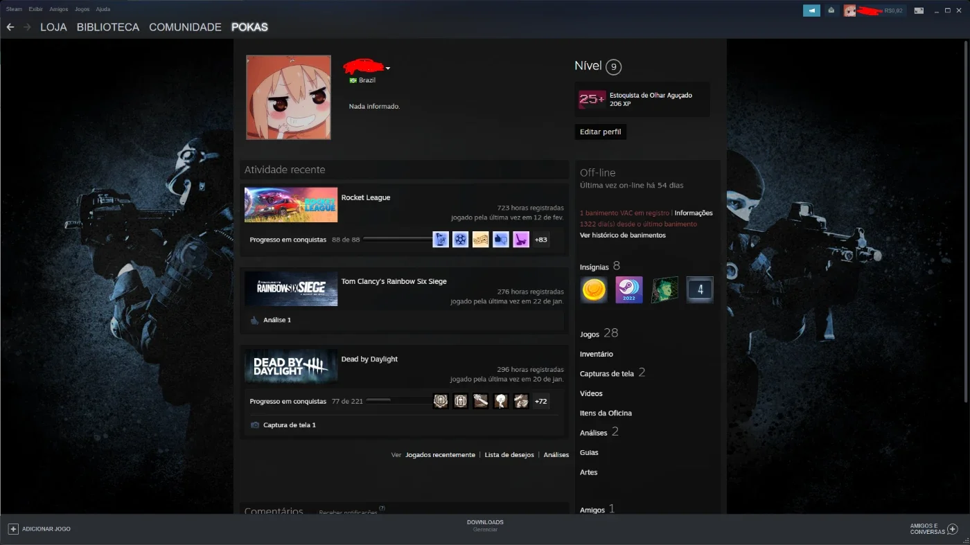Image resolution: width=970 pixels, height=545 pixels.
Task: Open the envelope inbox icon in the title bar
Action: (831, 10)
